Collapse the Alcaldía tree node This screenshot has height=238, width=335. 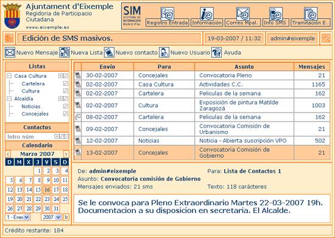click(9, 99)
